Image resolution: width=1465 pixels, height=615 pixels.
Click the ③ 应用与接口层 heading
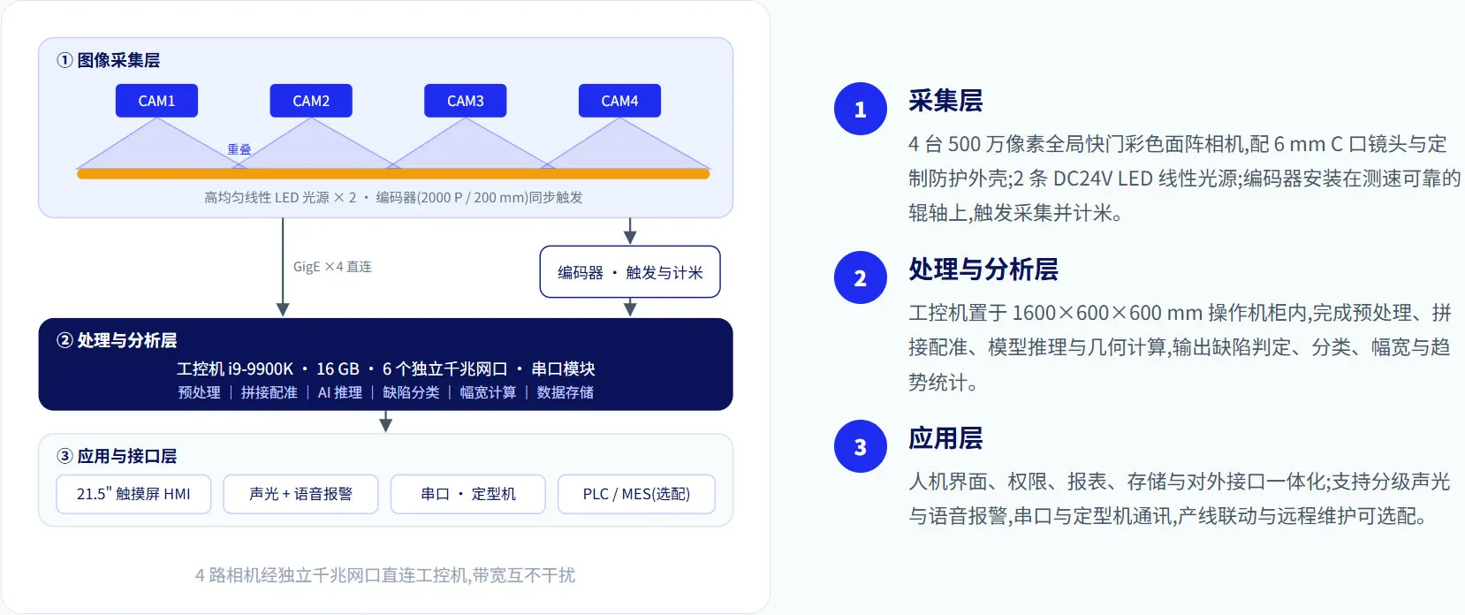(x=117, y=456)
